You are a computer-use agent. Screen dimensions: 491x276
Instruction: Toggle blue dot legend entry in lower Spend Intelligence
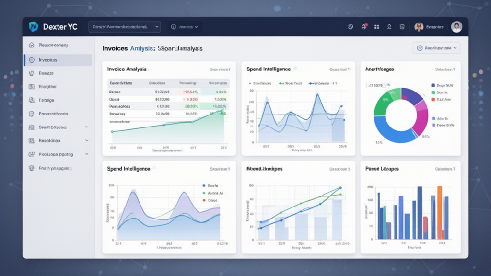coord(210,186)
